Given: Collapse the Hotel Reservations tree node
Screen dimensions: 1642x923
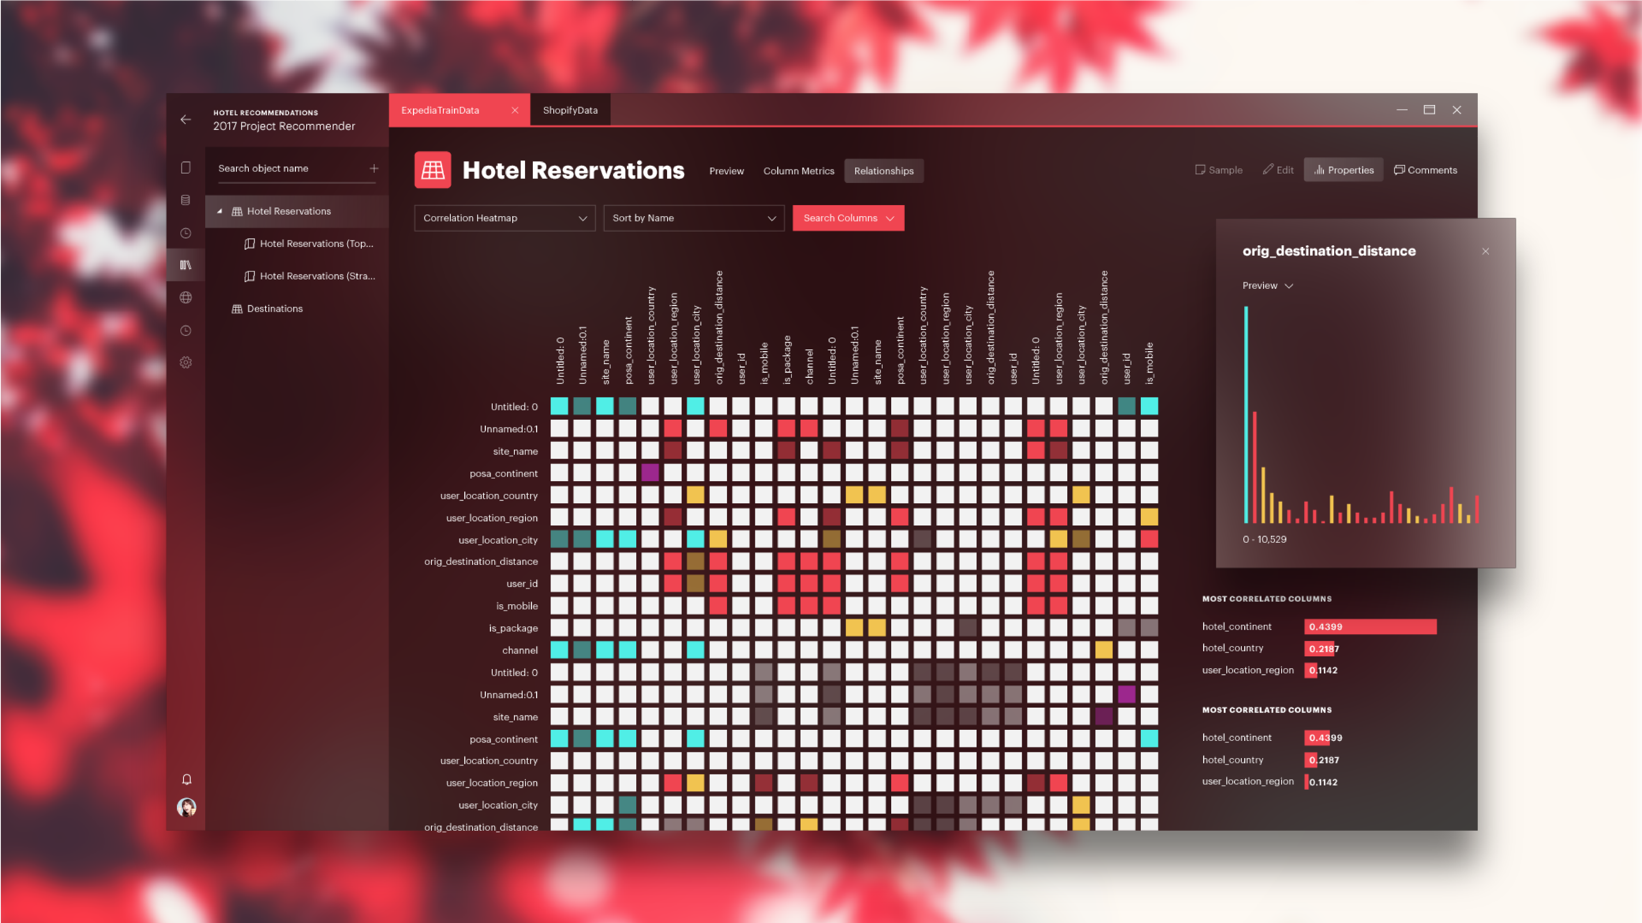Looking at the screenshot, I should 219,211.
